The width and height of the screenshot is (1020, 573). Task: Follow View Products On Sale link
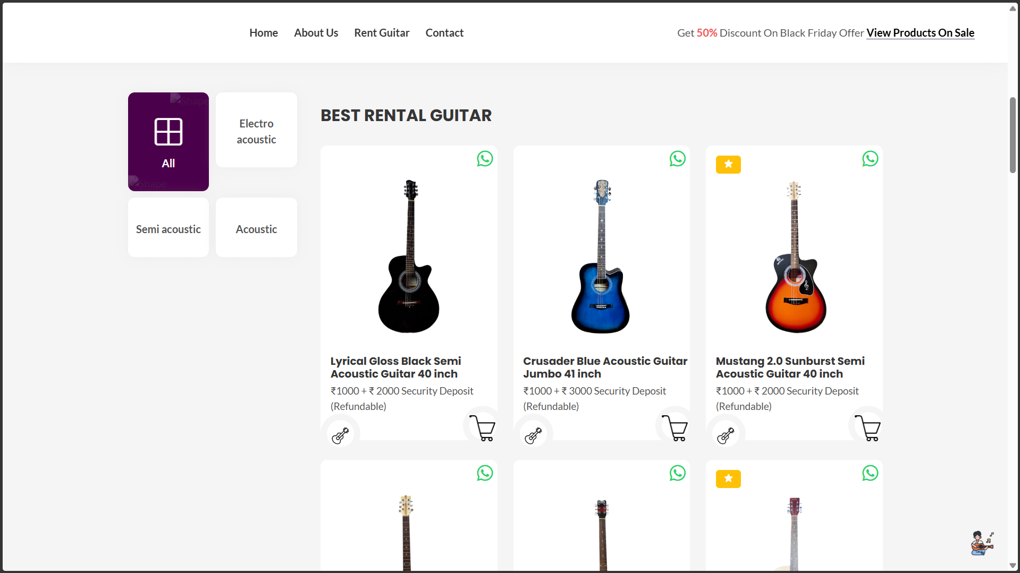920,33
